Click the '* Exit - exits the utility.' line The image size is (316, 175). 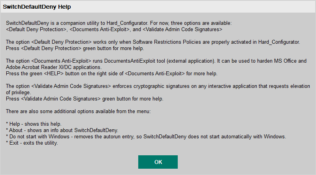32,143
